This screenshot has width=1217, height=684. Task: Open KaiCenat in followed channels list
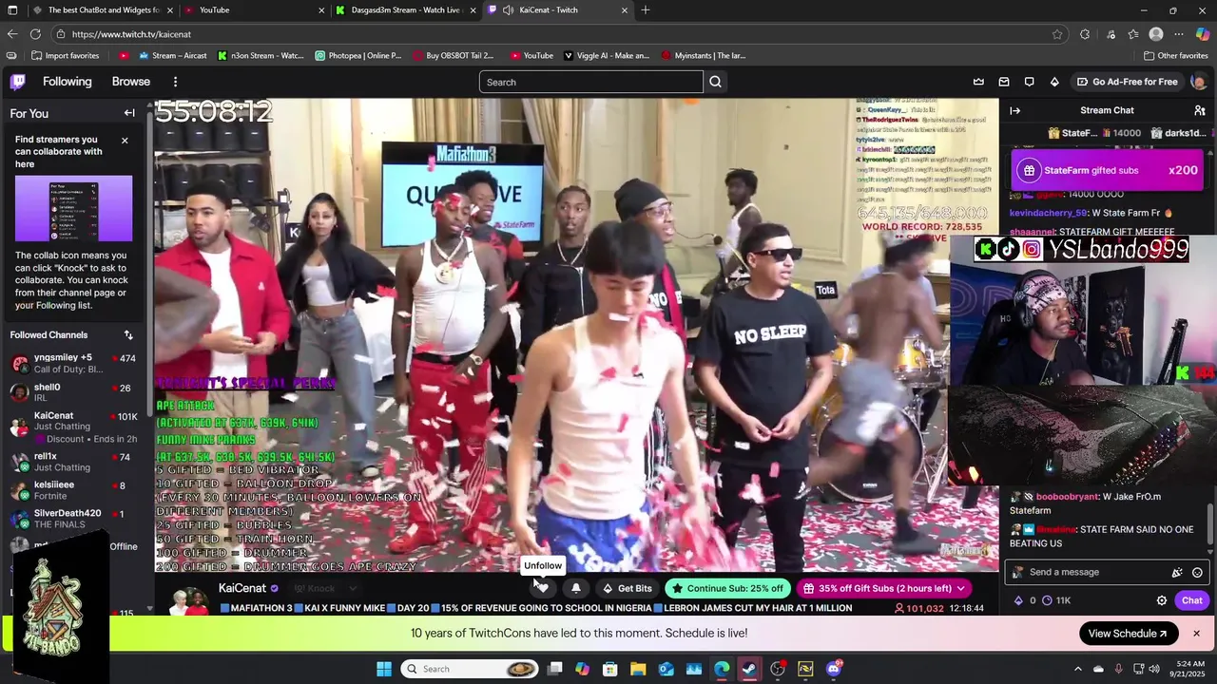[73, 427]
